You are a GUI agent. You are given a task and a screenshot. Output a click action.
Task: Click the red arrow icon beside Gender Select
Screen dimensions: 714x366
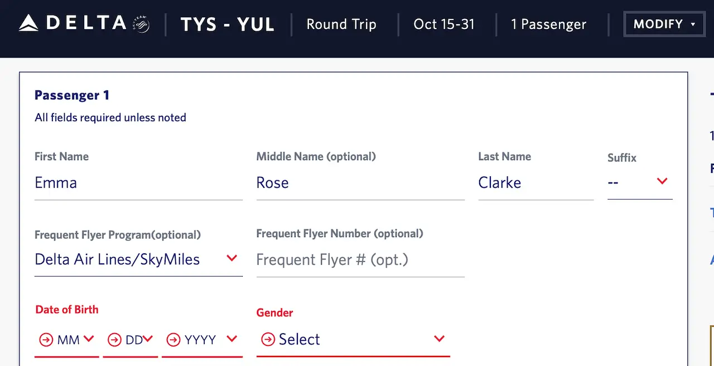click(x=268, y=339)
